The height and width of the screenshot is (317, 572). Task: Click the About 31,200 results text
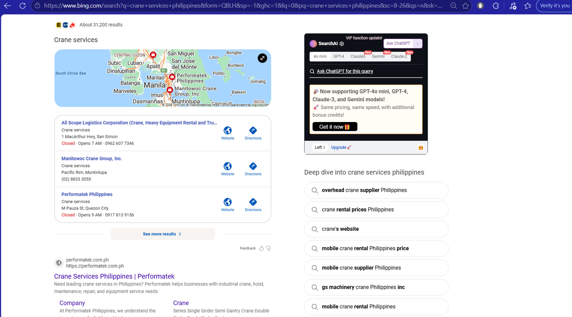click(x=101, y=25)
